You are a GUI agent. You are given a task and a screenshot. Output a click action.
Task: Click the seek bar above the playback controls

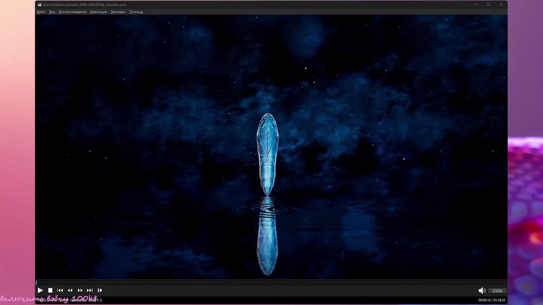[x=271, y=283]
